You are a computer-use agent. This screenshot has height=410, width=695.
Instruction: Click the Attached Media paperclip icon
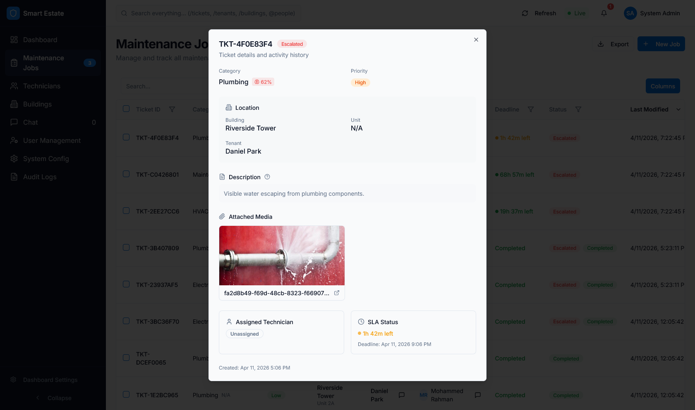coord(222,216)
